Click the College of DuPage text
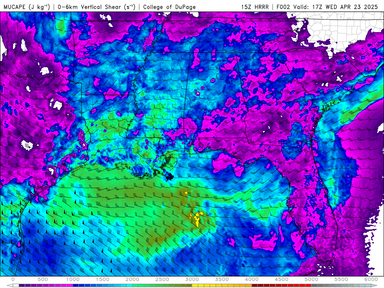 (x=169, y=7)
